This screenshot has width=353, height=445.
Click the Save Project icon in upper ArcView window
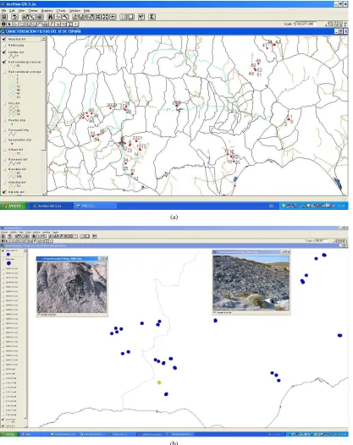pyautogui.click(x=4, y=17)
